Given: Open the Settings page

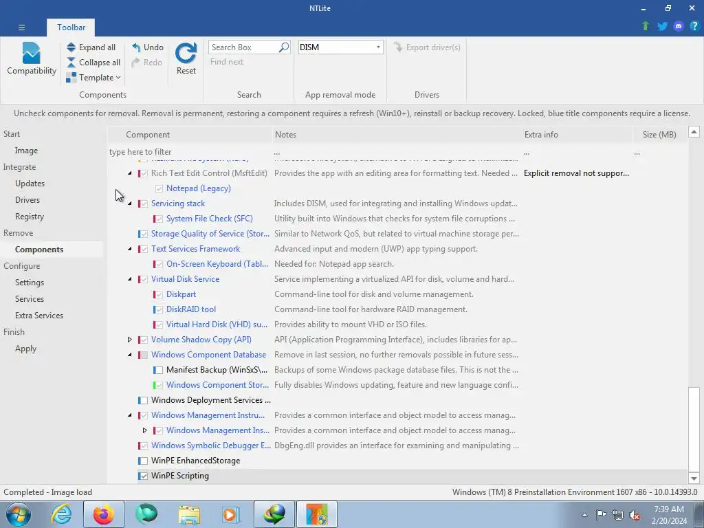Looking at the screenshot, I should coord(29,283).
